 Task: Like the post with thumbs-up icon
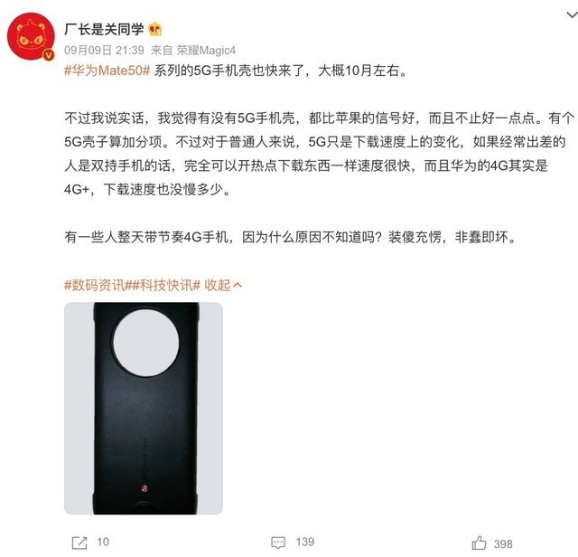click(x=479, y=543)
